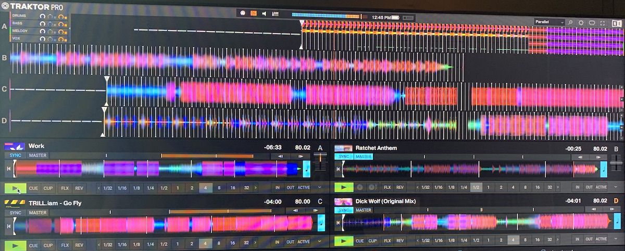Play deck C with green play button

click(x=15, y=245)
